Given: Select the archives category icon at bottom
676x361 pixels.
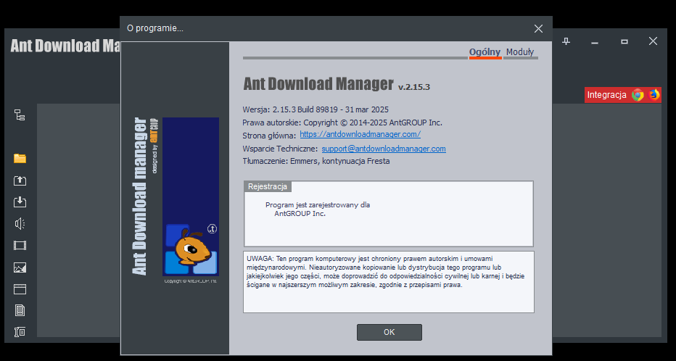Looking at the screenshot, I should pyautogui.click(x=20, y=332).
